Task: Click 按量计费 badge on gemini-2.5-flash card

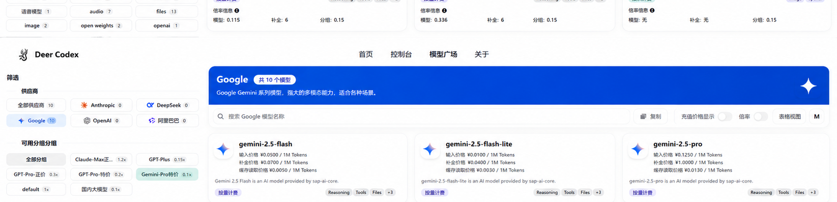Action: (x=227, y=193)
